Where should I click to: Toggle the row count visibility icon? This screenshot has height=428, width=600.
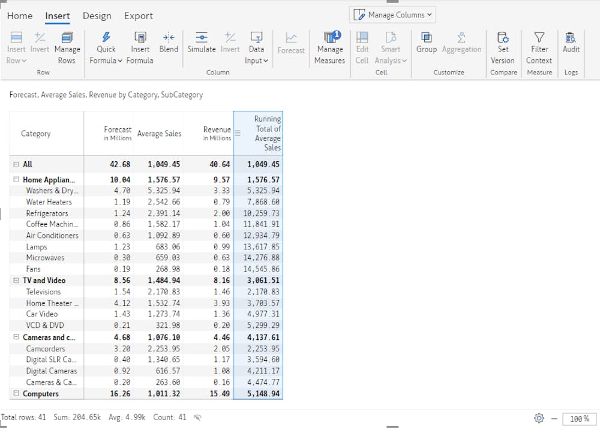[197, 417]
